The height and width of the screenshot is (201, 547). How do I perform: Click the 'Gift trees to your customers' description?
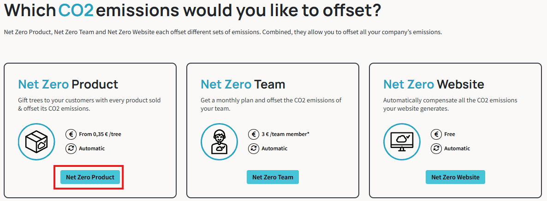(x=89, y=104)
